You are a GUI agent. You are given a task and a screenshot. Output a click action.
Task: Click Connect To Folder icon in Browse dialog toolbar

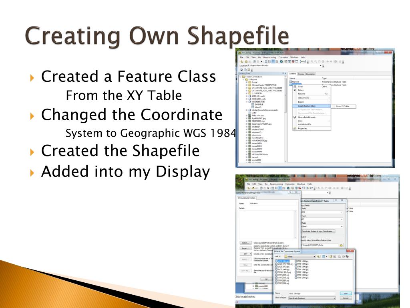(x=331, y=256)
